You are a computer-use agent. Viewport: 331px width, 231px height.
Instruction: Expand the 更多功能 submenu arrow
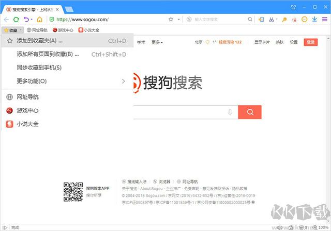(124, 81)
